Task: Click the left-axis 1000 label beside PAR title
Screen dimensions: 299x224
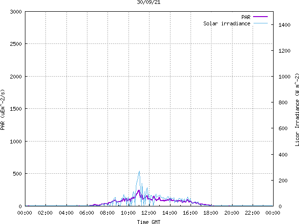Action: [x=16, y=142]
